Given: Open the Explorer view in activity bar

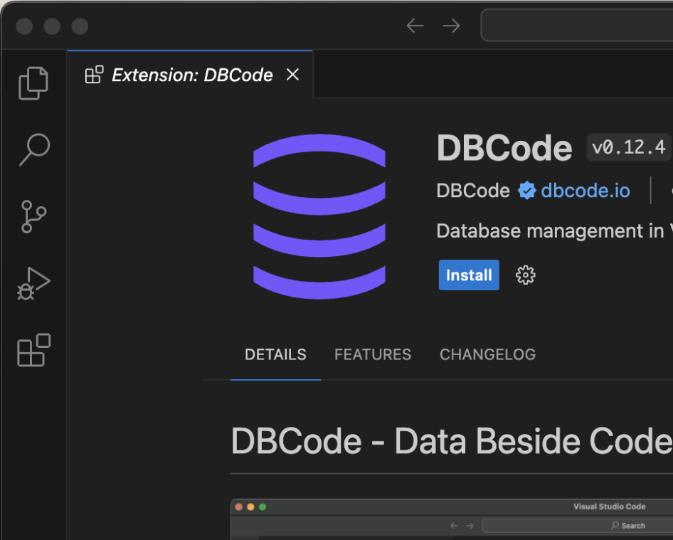Looking at the screenshot, I should coord(33,83).
